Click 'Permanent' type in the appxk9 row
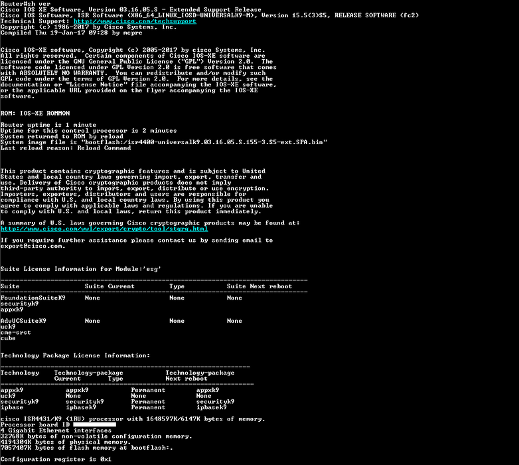519x465 pixels. (148, 390)
